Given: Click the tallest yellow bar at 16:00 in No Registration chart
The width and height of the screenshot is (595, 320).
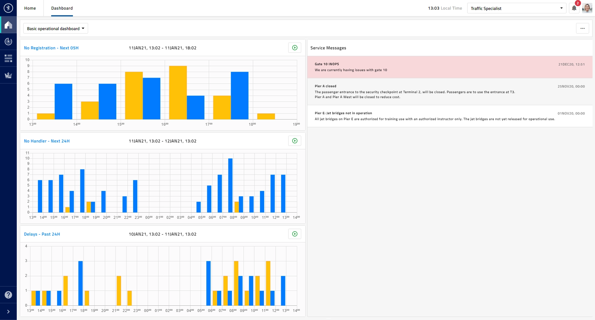Looking at the screenshot, I should (x=178, y=92).
